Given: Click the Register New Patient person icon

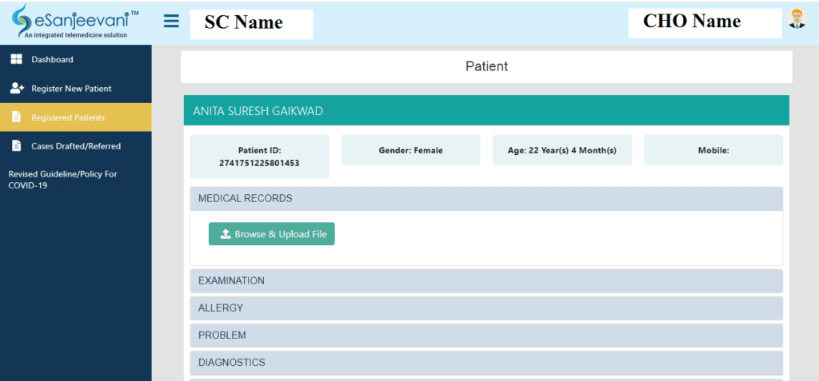Looking at the screenshot, I should click(x=17, y=89).
